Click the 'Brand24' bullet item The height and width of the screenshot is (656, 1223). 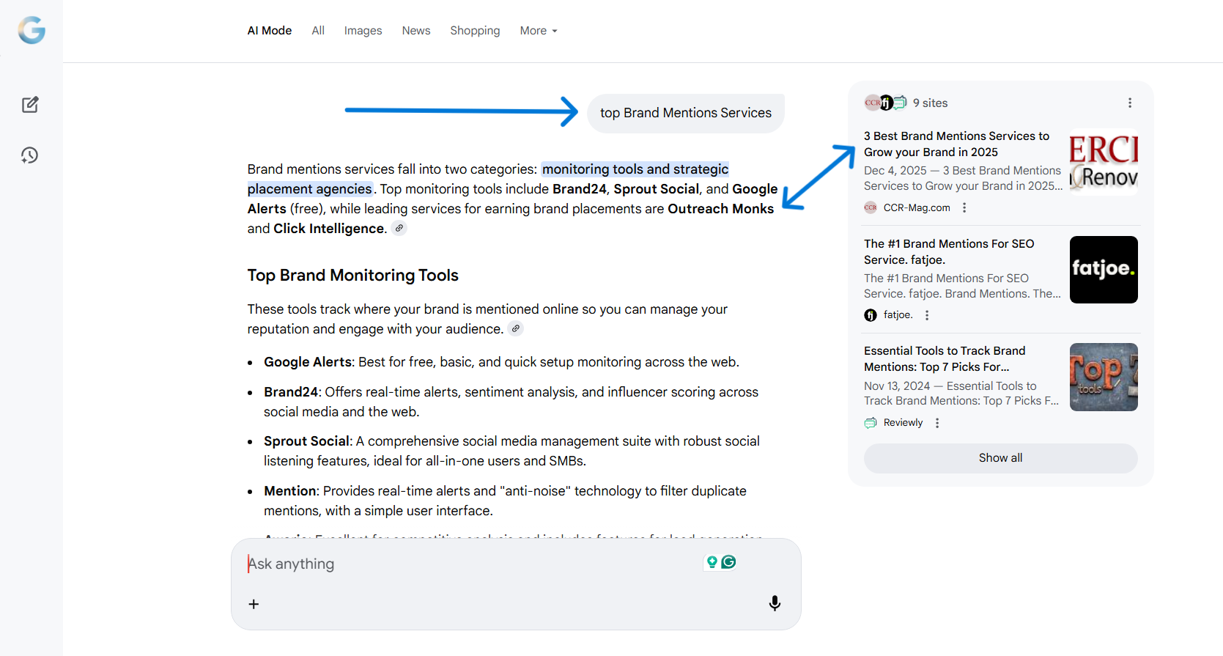511,402
